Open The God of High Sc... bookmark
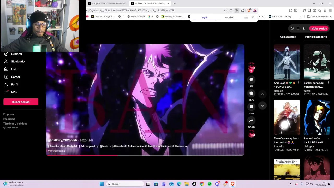Image resolution: width=334 pixels, height=188 pixels. 103,16
